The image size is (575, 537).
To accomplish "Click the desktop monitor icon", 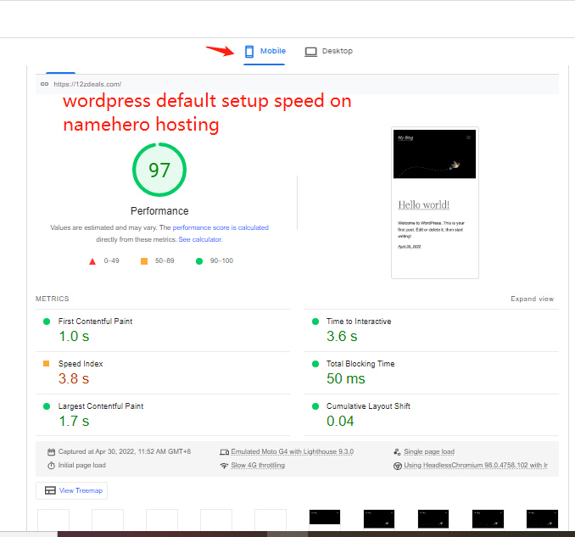I will pos(310,51).
